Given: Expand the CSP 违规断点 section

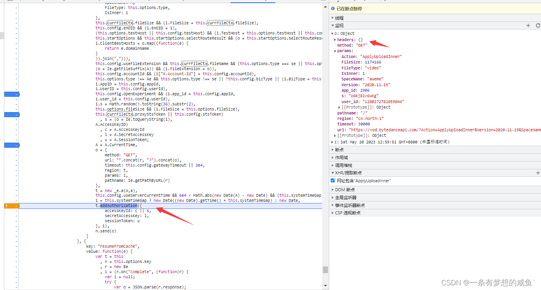Looking at the screenshot, I should [x=333, y=213].
